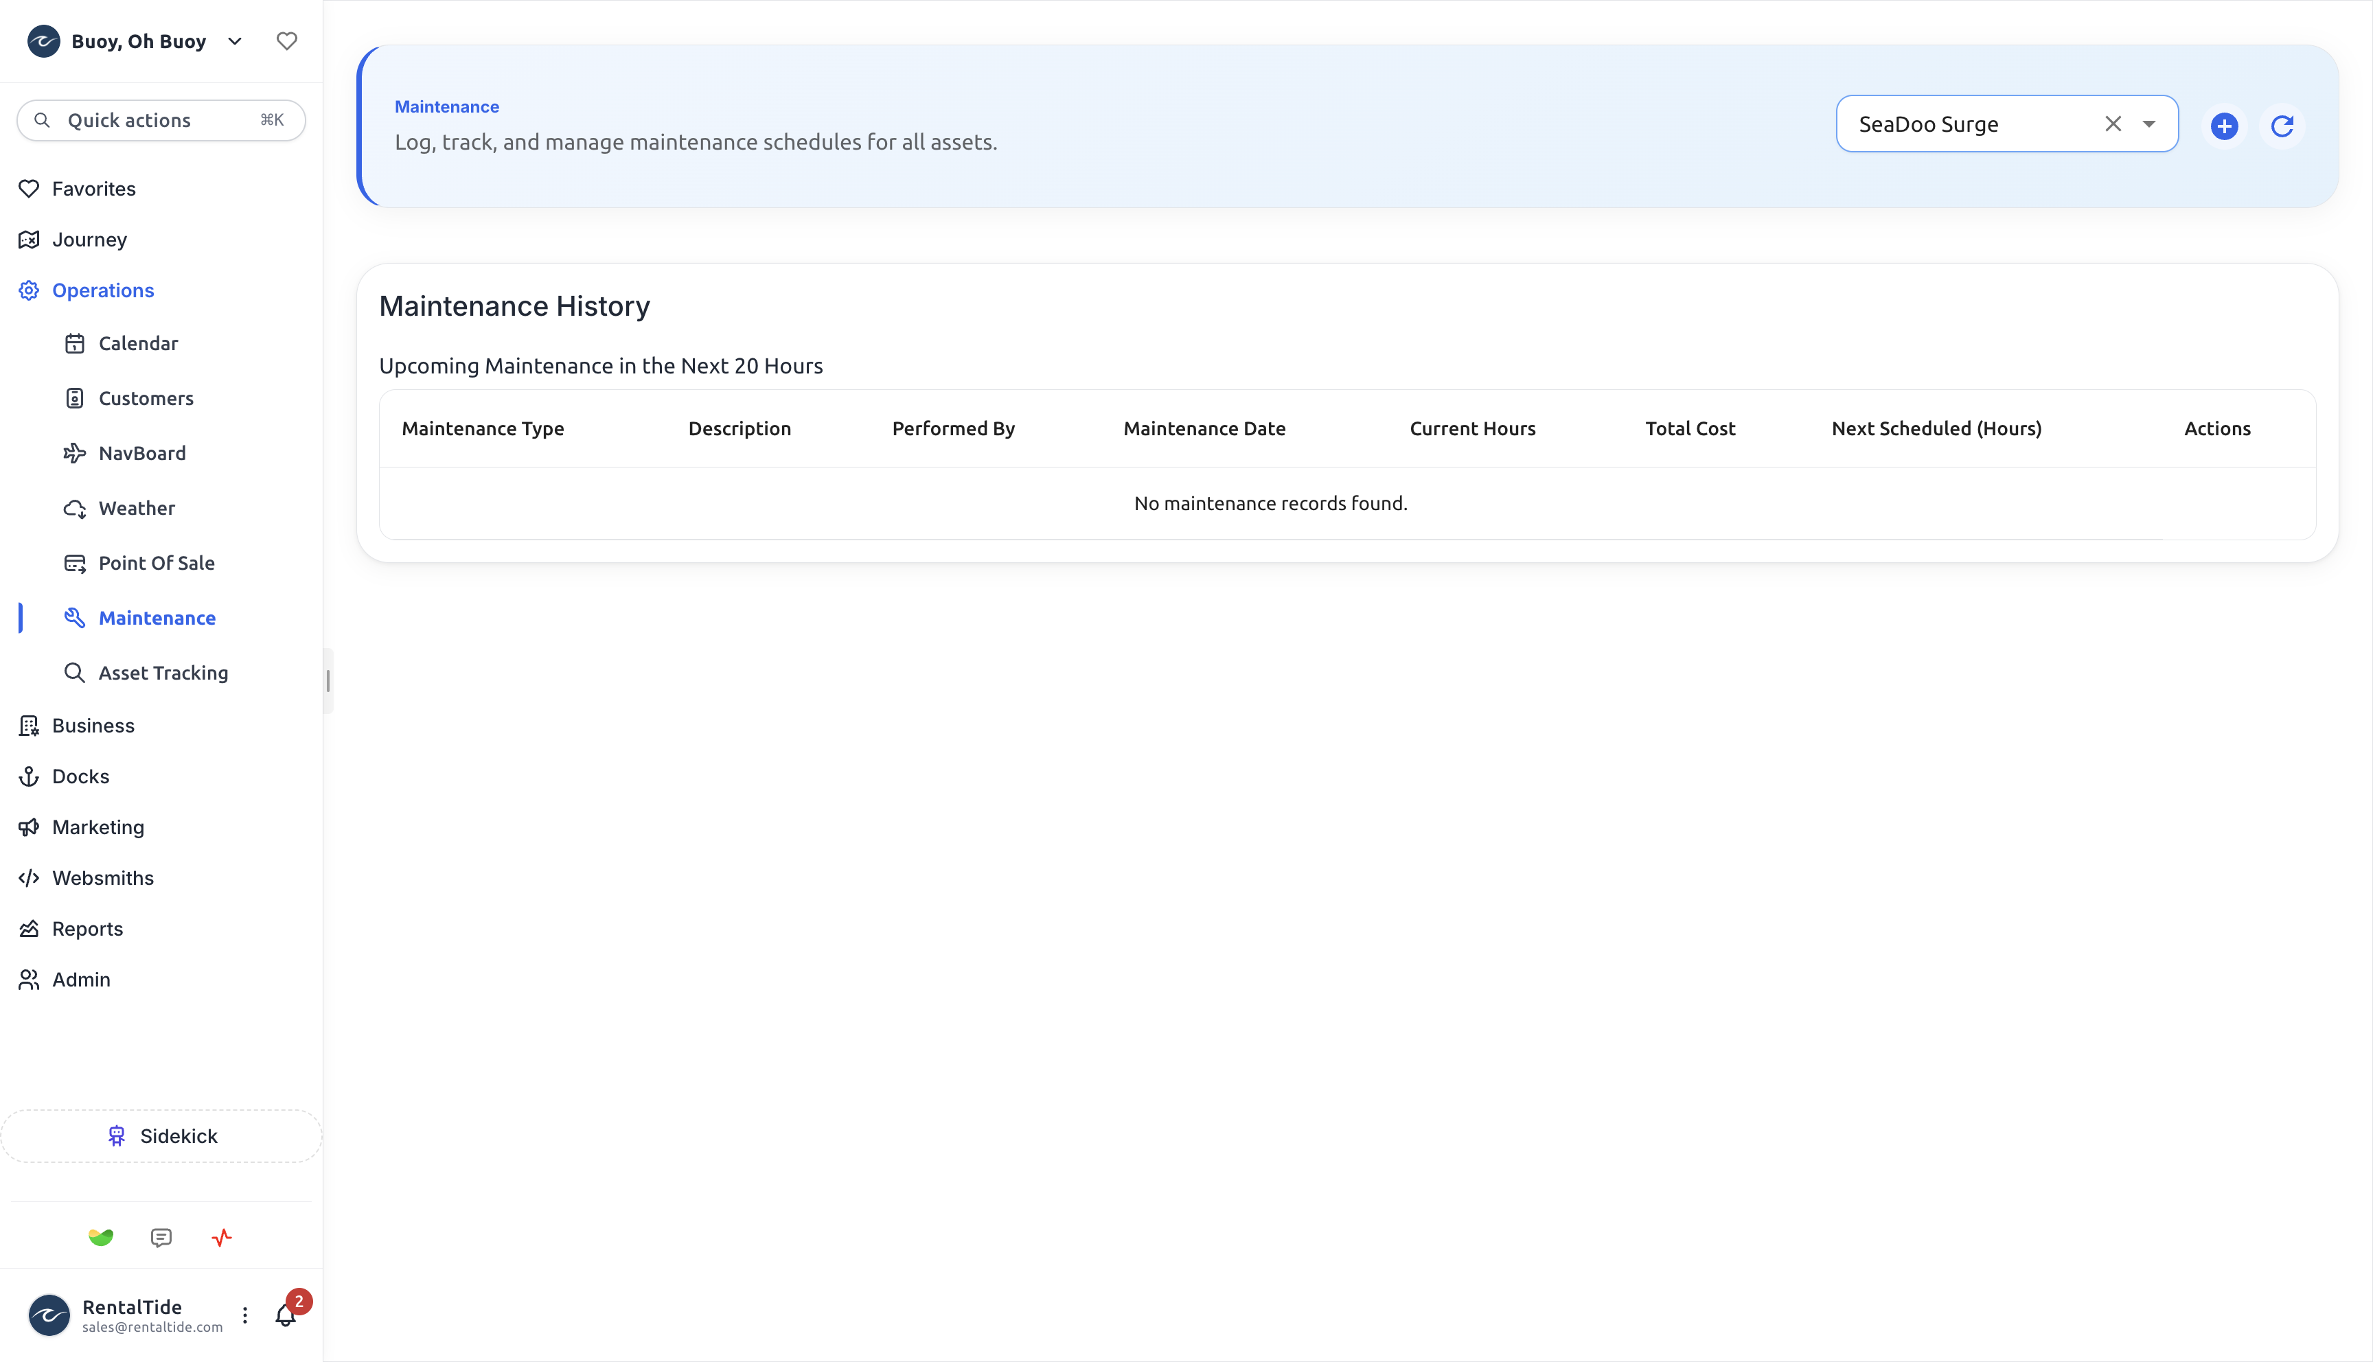This screenshot has width=2373, height=1362.
Task: Expand the Admin section
Action: tap(82, 980)
